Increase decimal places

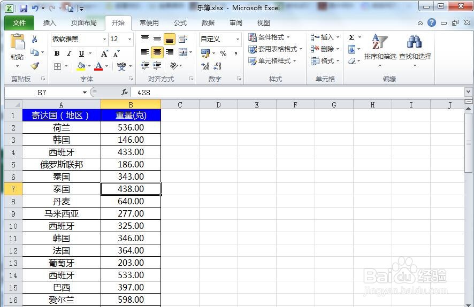point(205,66)
